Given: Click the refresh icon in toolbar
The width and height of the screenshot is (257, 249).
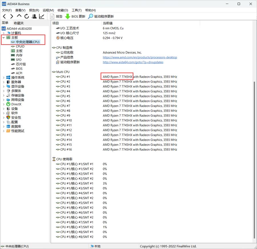Looking at the screenshot, I should [x=27, y=16].
